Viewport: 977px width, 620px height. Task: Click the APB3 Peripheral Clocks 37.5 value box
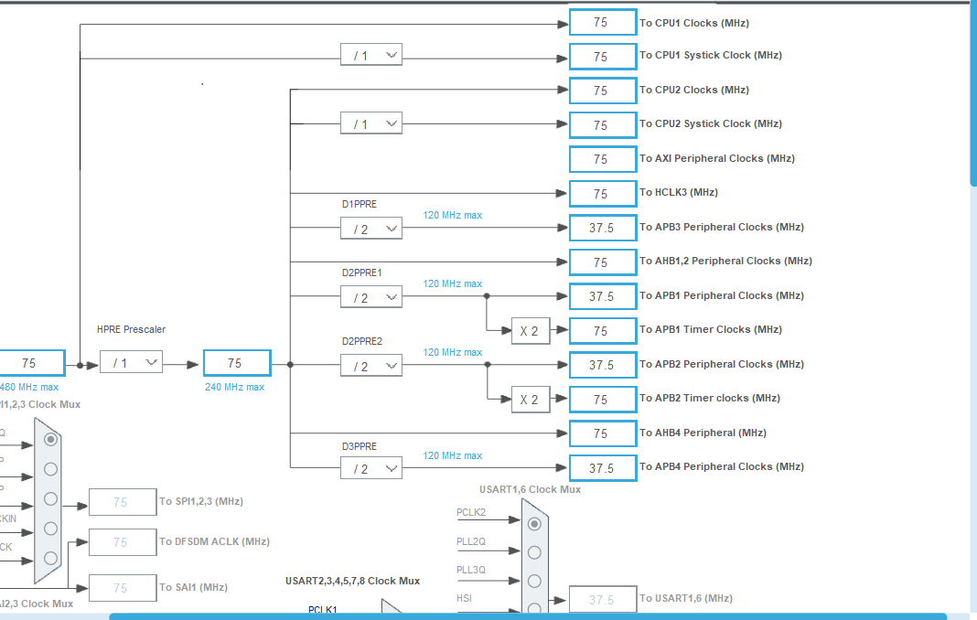coord(602,228)
